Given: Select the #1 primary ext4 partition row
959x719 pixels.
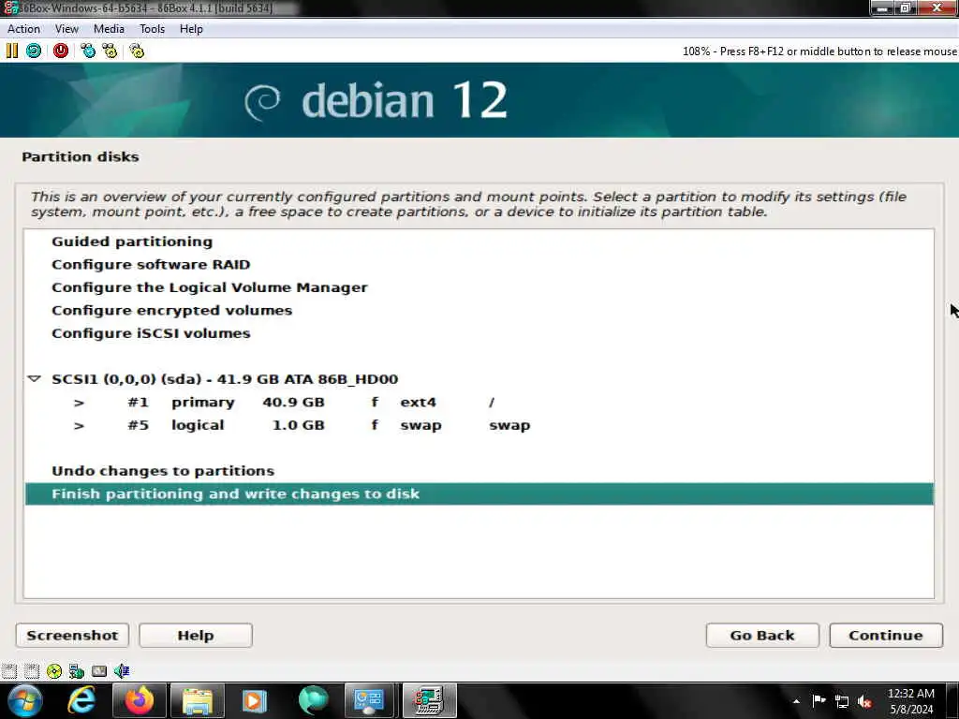Looking at the screenshot, I should [x=479, y=403].
